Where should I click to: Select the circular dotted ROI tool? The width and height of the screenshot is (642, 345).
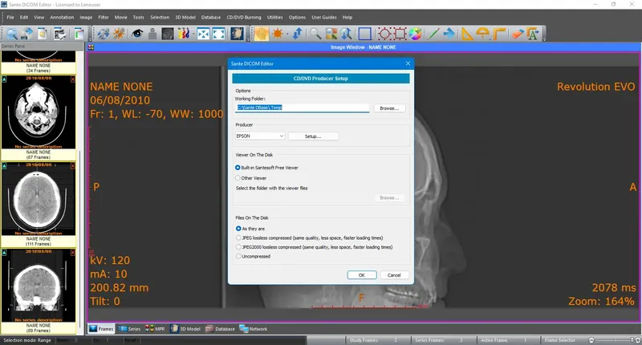[384, 34]
